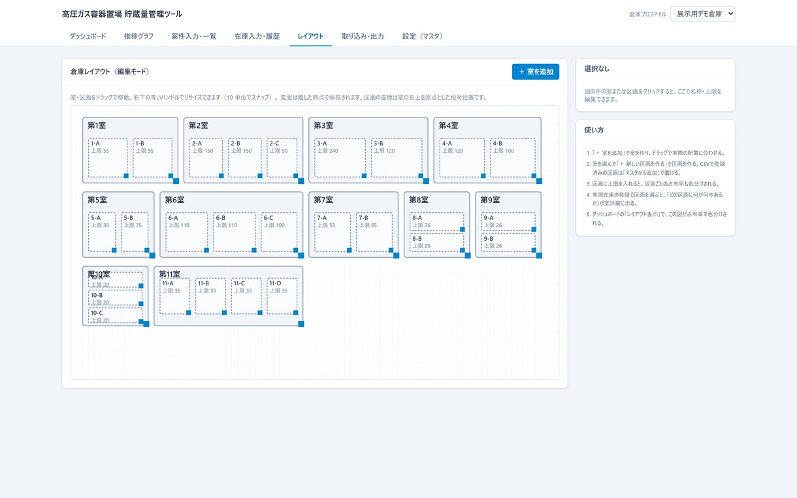
Task: Click the resize handle of section 2-A
Action: 221,176
